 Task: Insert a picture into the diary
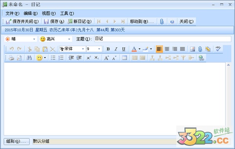point(193,49)
